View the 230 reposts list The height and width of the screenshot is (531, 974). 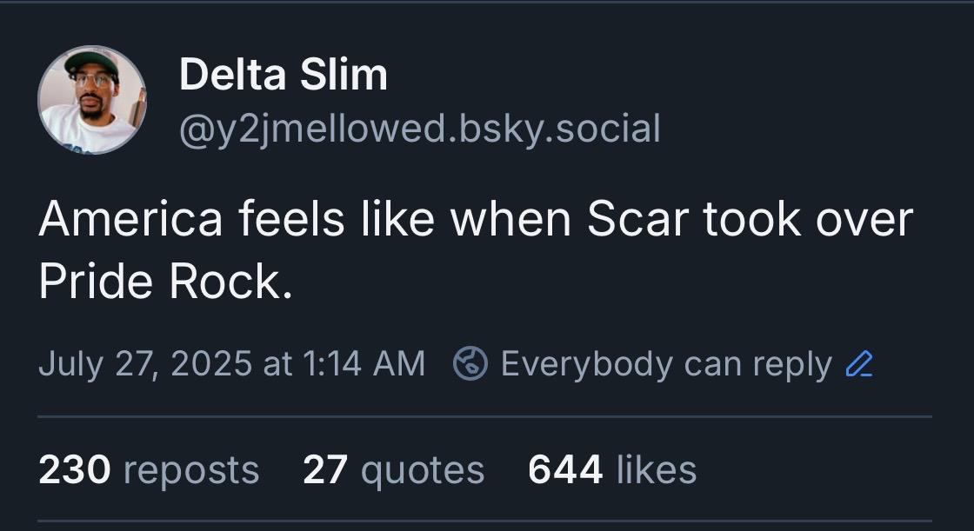pyautogui.click(x=149, y=469)
